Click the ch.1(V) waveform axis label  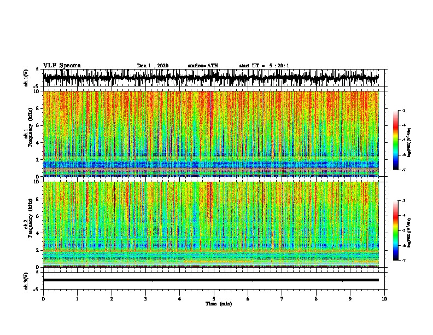26,78
